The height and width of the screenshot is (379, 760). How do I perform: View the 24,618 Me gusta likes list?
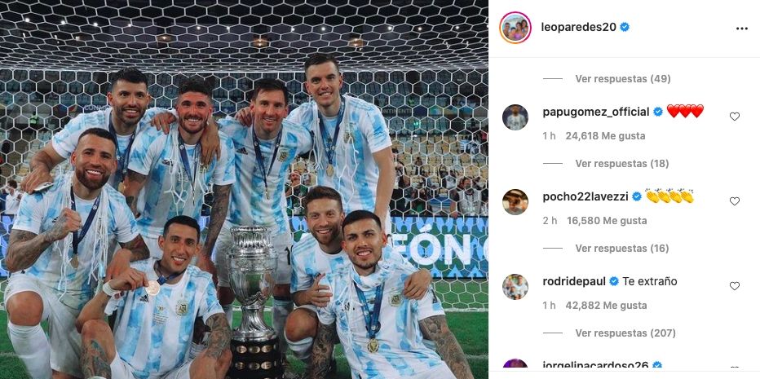pos(605,135)
